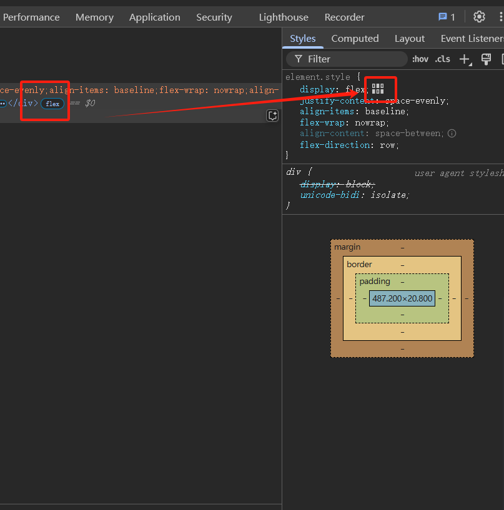
Task: Toggle the .cls element classes panel
Action: pos(443,59)
